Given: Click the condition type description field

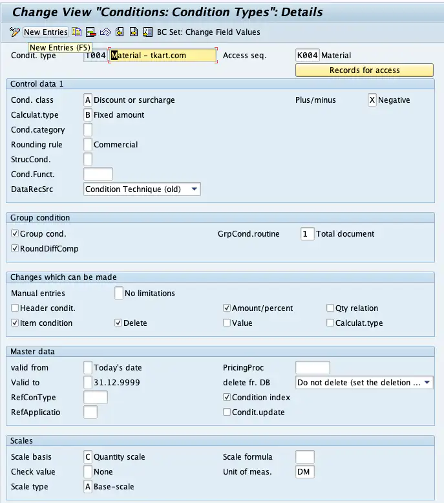Looking at the screenshot, I should (163, 56).
